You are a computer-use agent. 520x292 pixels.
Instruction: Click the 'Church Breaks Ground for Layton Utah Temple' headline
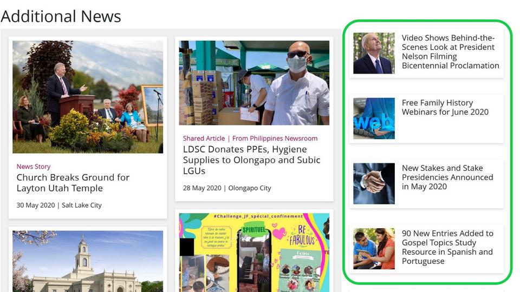click(x=73, y=183)
